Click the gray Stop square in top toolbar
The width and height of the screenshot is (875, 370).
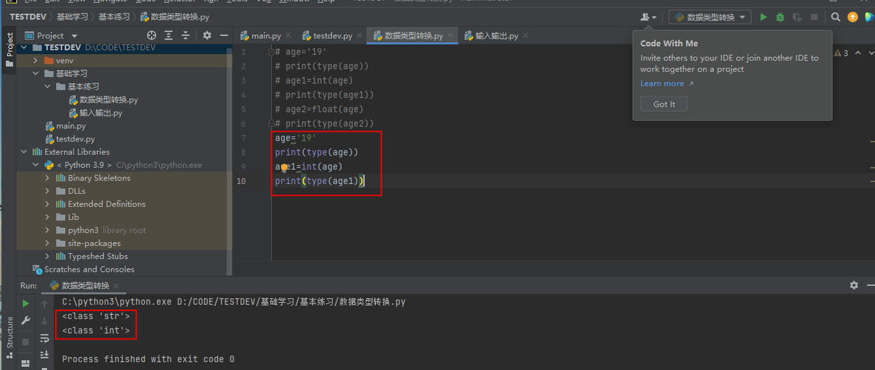[x=814, y=18]
